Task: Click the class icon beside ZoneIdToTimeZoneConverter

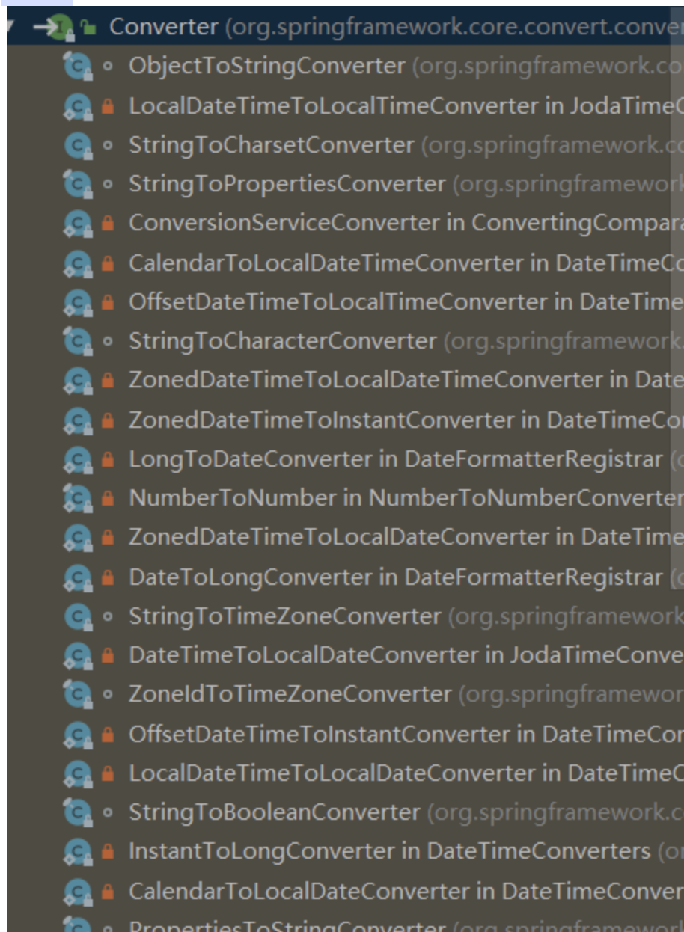Action: tap(78, 695)
